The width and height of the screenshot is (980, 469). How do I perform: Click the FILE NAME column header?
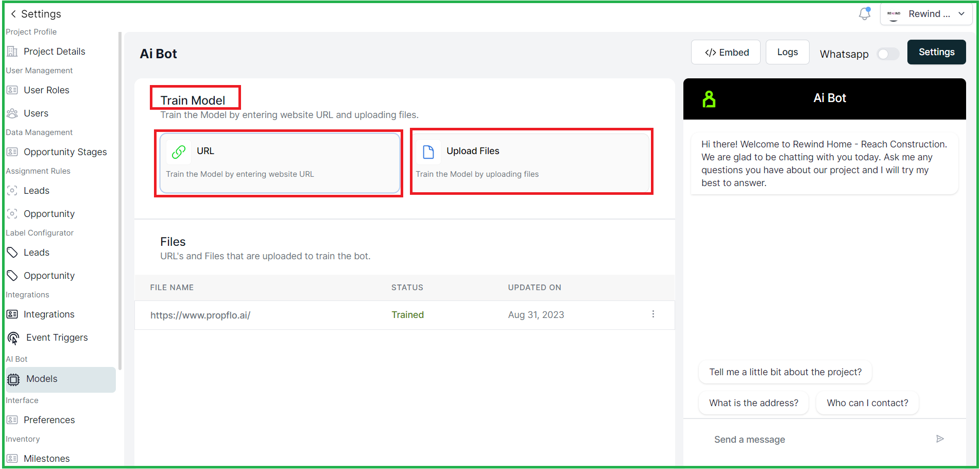coord(172,288)
